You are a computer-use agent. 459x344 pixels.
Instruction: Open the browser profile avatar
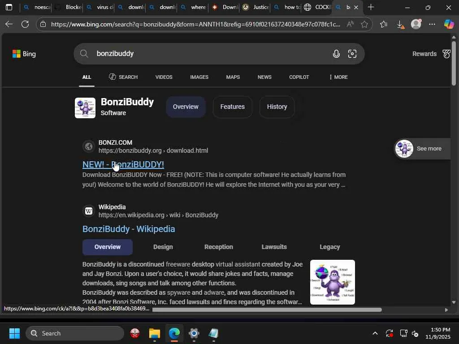pos(416,24)
